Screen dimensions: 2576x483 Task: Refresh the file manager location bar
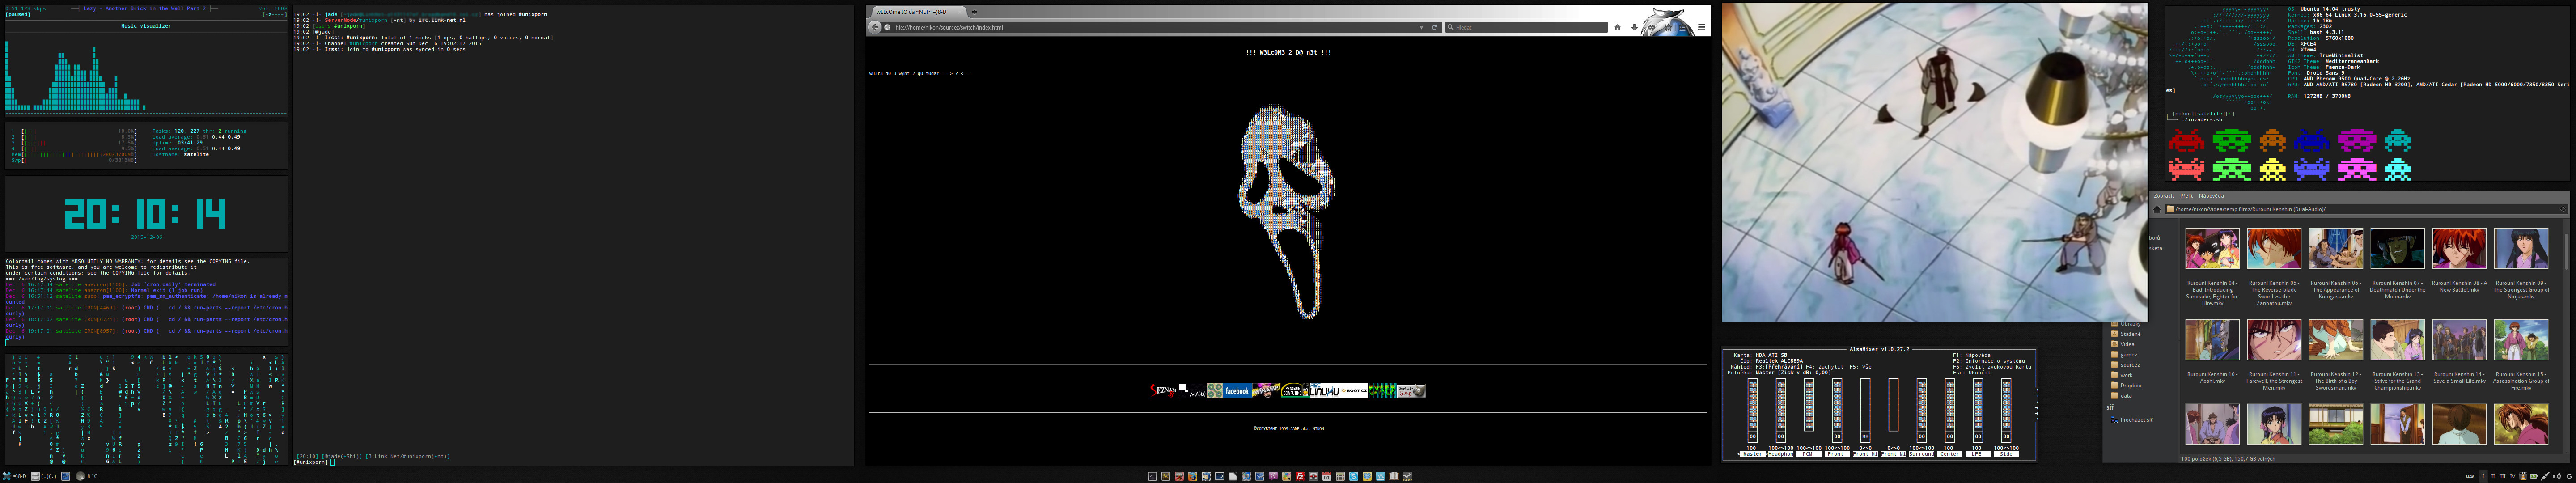pyautogui.click(x=2563, y=209)
